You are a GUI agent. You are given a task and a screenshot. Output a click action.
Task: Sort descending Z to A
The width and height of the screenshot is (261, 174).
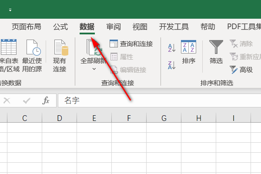[x=172, y=65]
